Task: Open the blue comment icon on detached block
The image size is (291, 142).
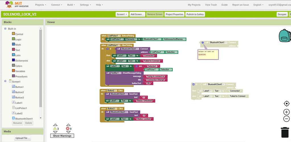Action: (203, 42)
